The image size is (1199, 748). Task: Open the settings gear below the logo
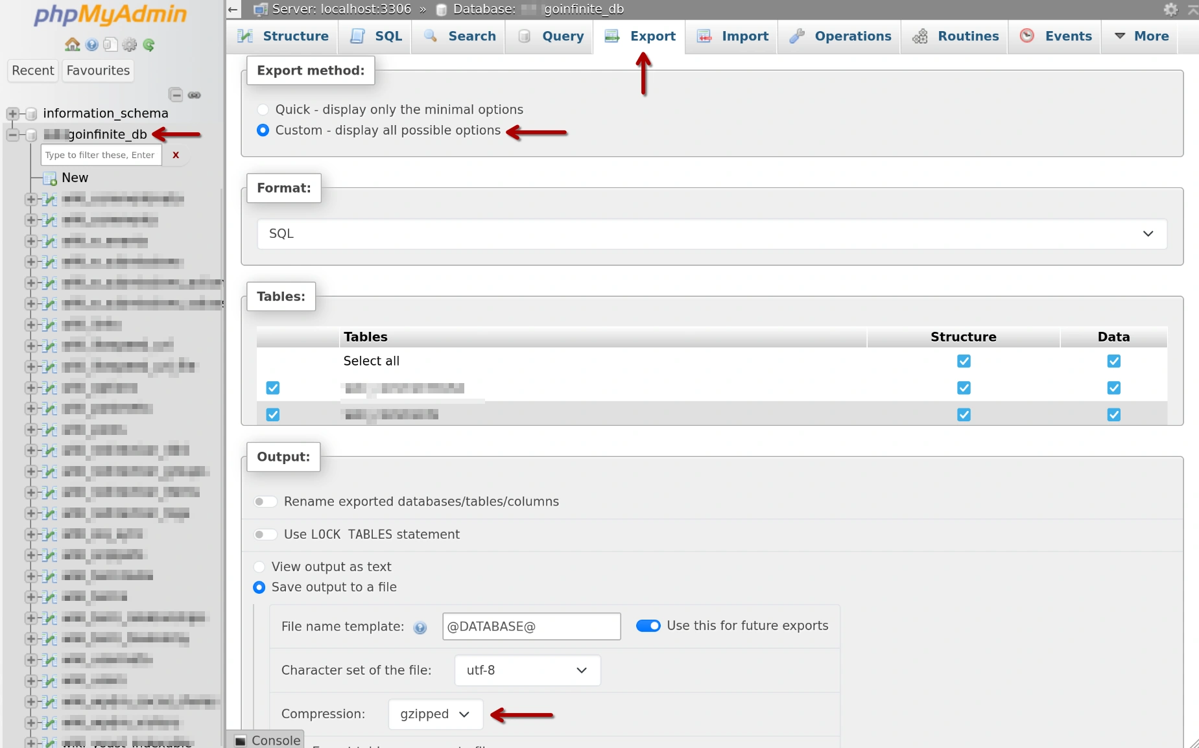click(x=130, y=44)
